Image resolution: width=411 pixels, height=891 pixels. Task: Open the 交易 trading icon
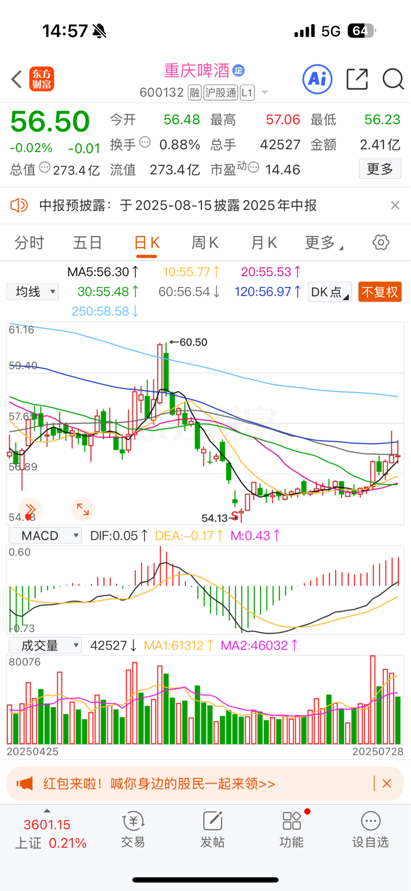(x=133, y=830)
